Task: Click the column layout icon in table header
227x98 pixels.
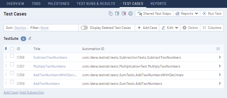Action: [x=218, y=49]
